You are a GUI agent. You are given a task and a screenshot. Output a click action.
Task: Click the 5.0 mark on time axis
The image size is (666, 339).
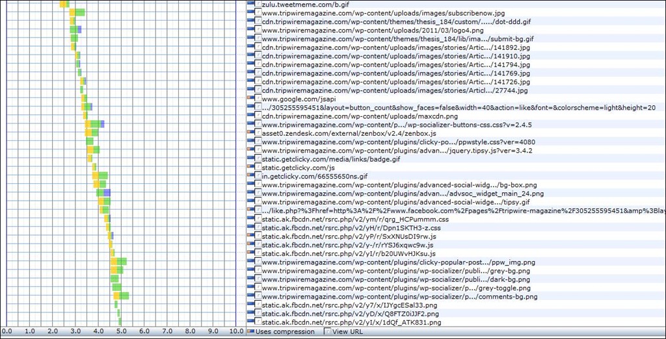point(122,331)
